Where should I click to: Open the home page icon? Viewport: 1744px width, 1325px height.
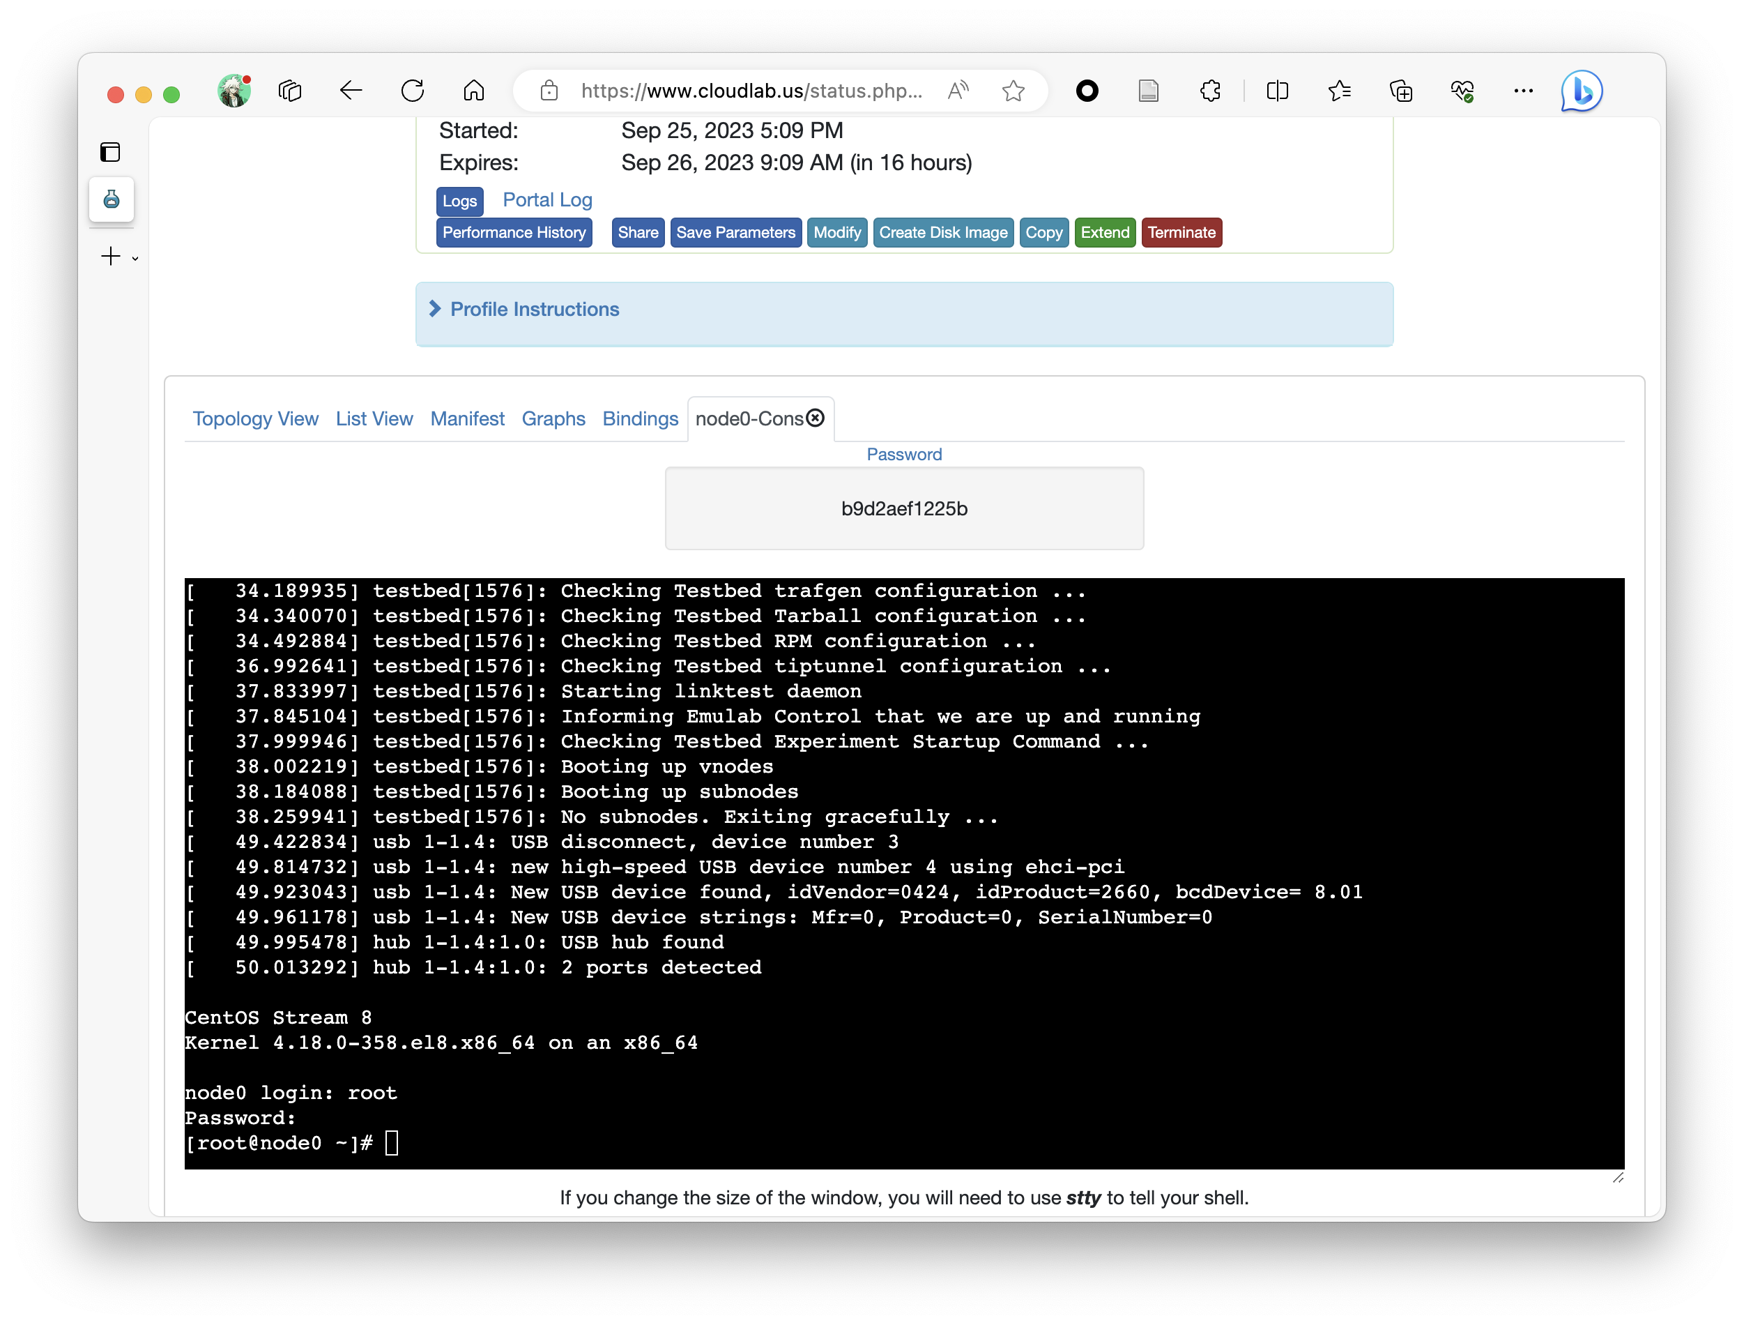[x=474, y=91]
